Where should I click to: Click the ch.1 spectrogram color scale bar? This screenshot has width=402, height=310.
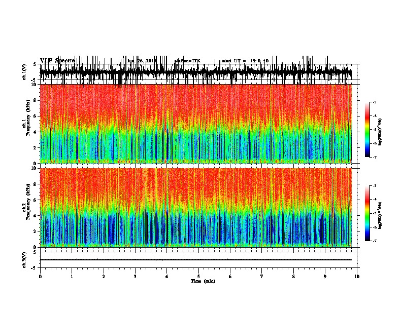(x=367, y=130)
